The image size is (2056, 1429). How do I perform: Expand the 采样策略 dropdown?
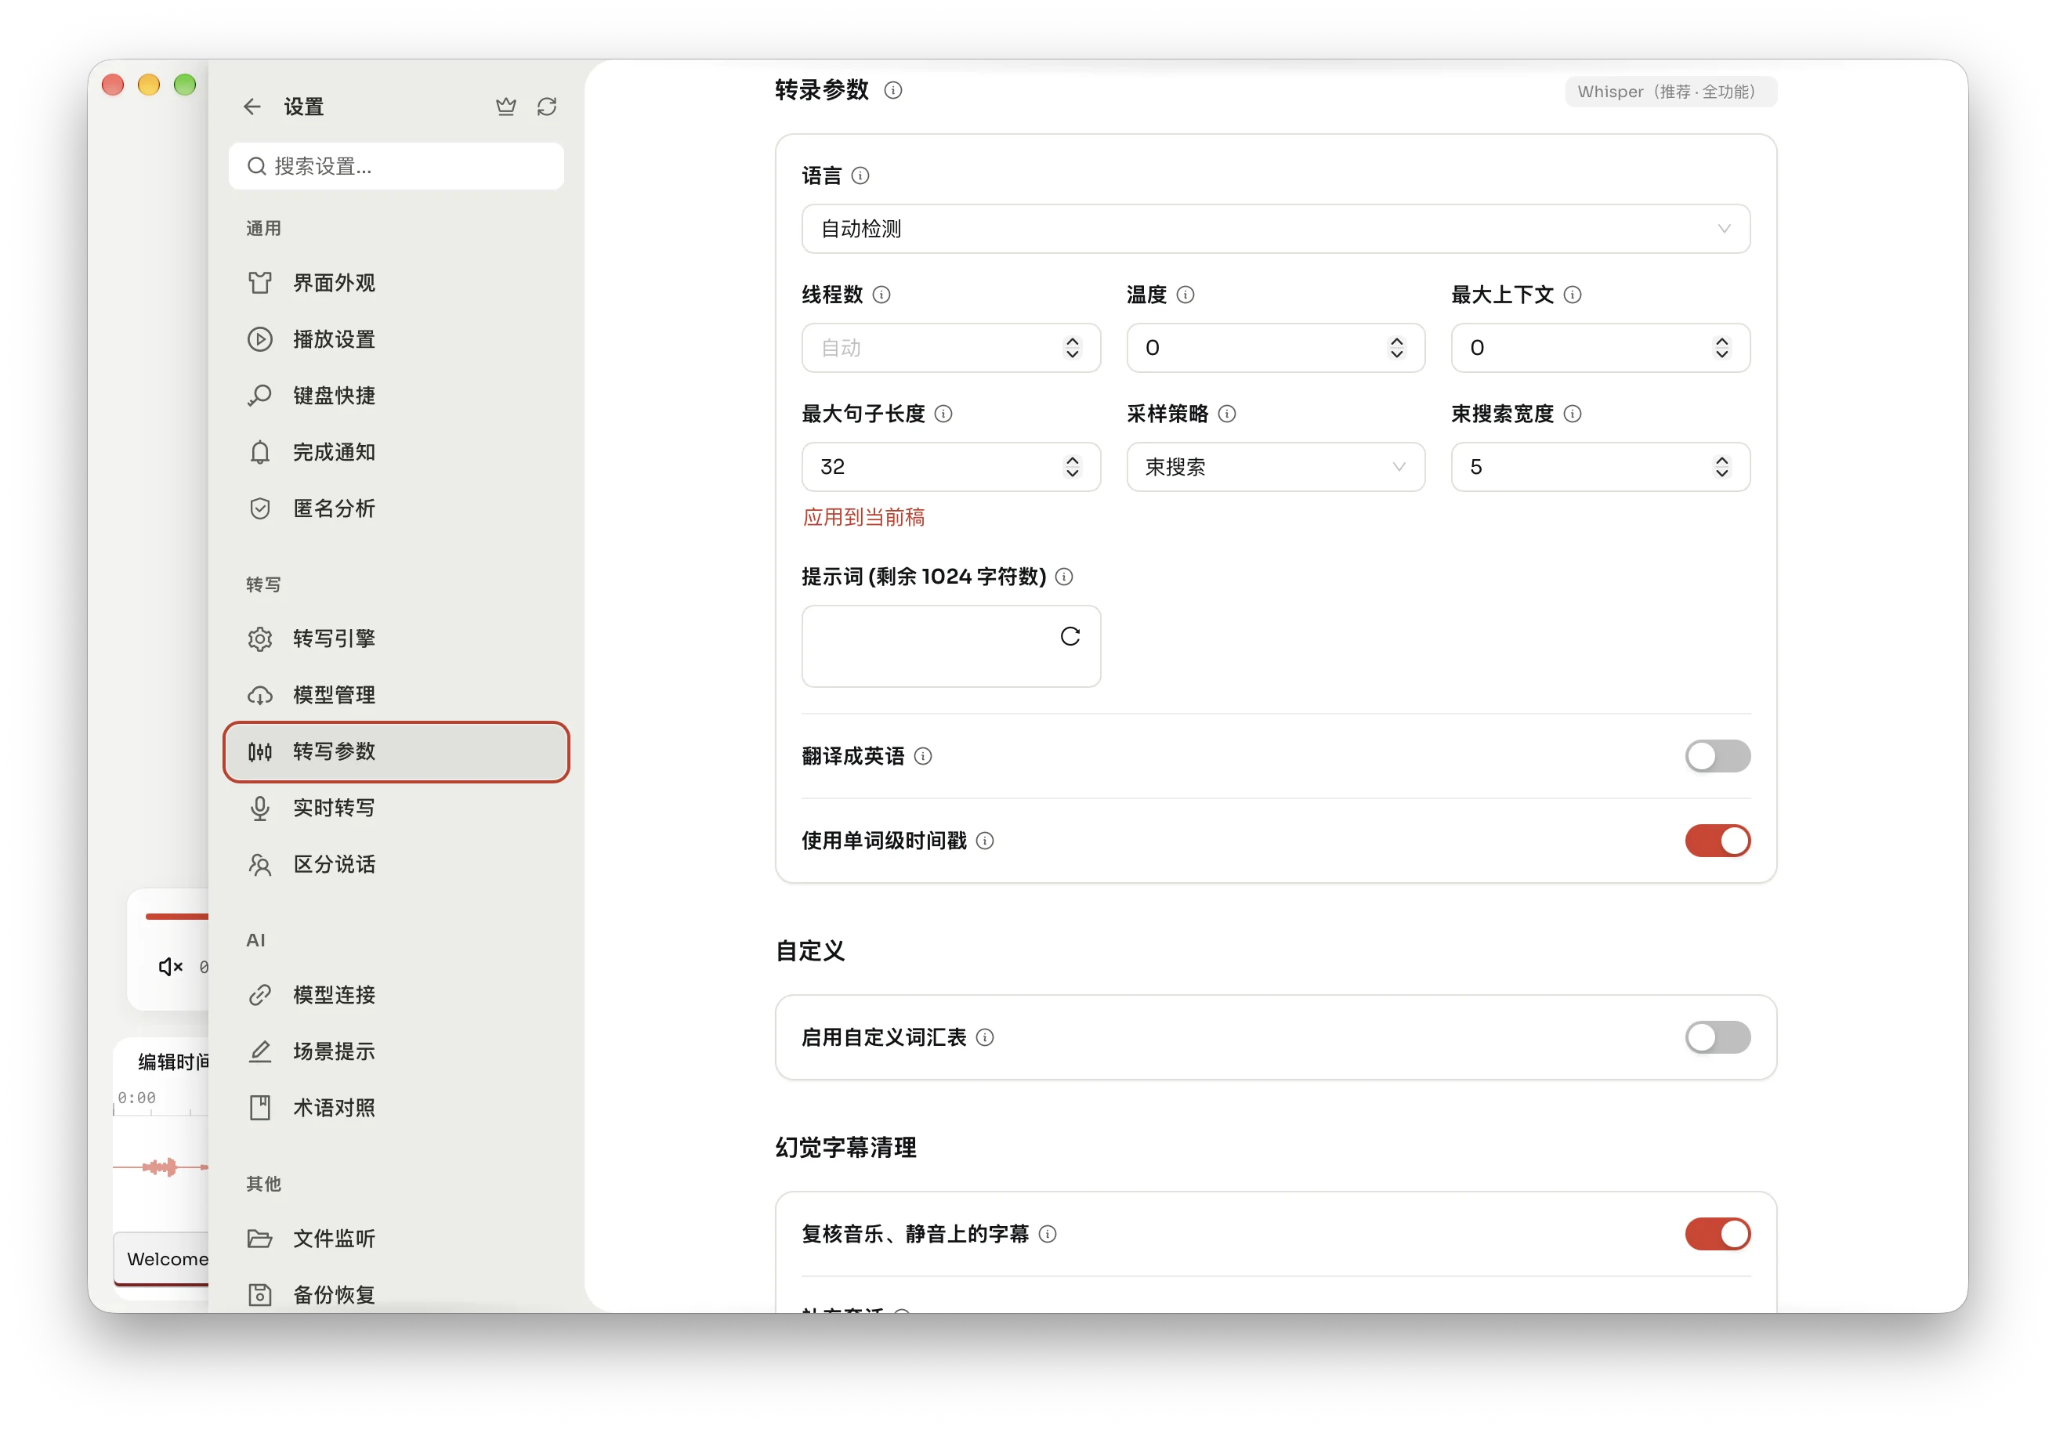click(1275, 468)
